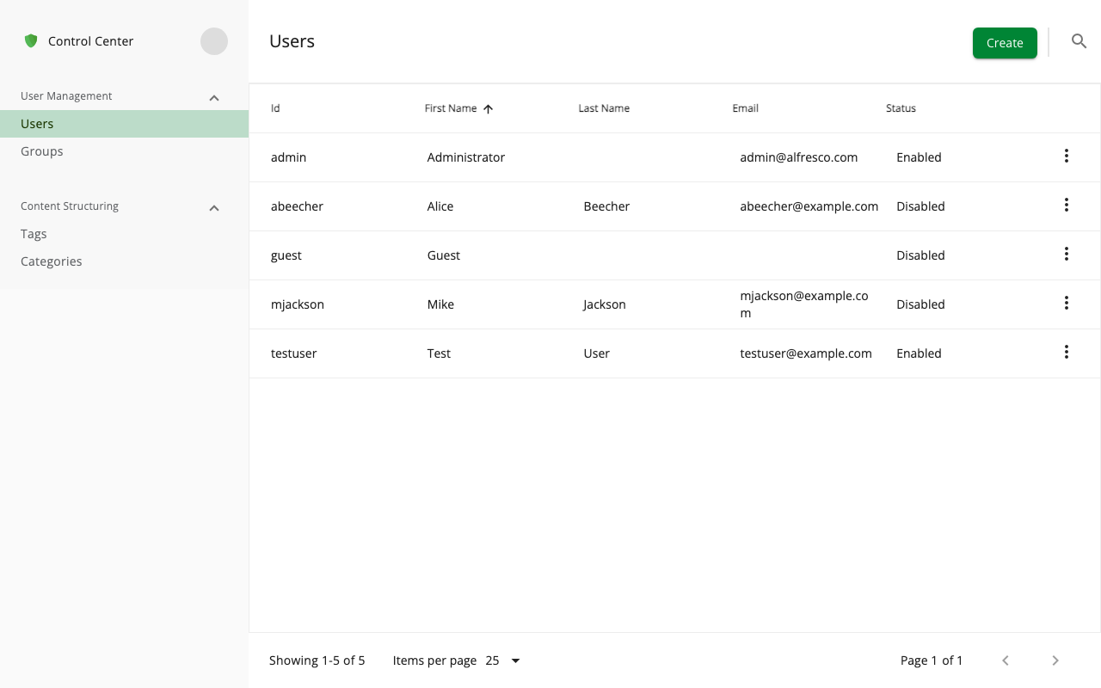Go to next page arrow

click(x=1055, y=660)
